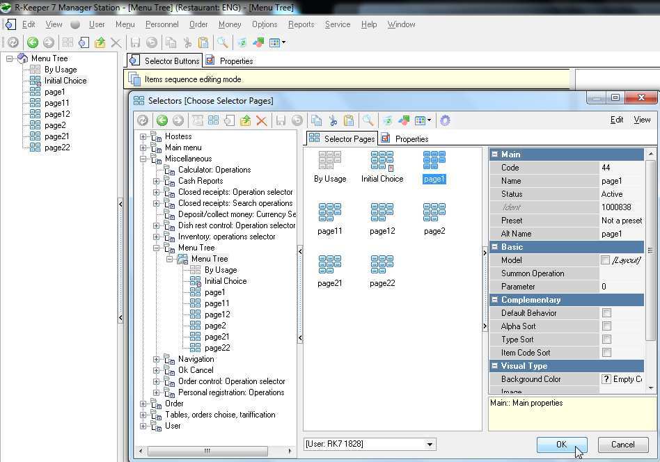Click the red X delete icon in main toolbar
This screenshot has height=462, width=660.
(116, 42)
